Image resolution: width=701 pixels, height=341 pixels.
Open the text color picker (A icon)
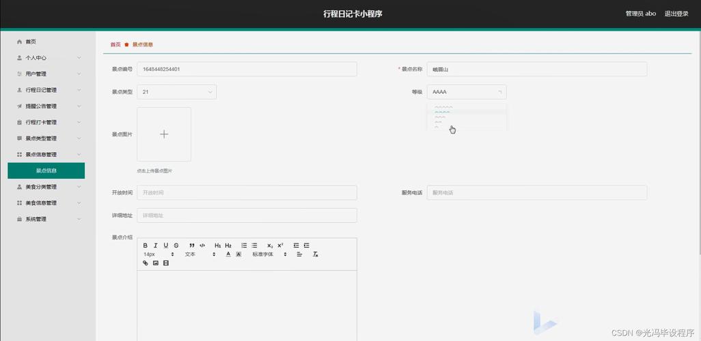click(228, 254)
